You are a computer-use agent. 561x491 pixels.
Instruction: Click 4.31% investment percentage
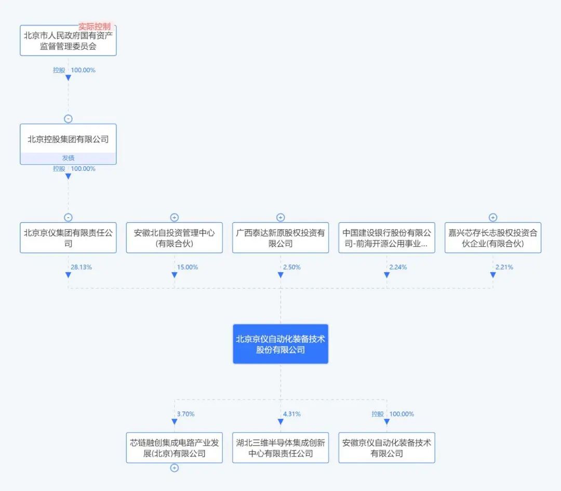pos(292,414)
